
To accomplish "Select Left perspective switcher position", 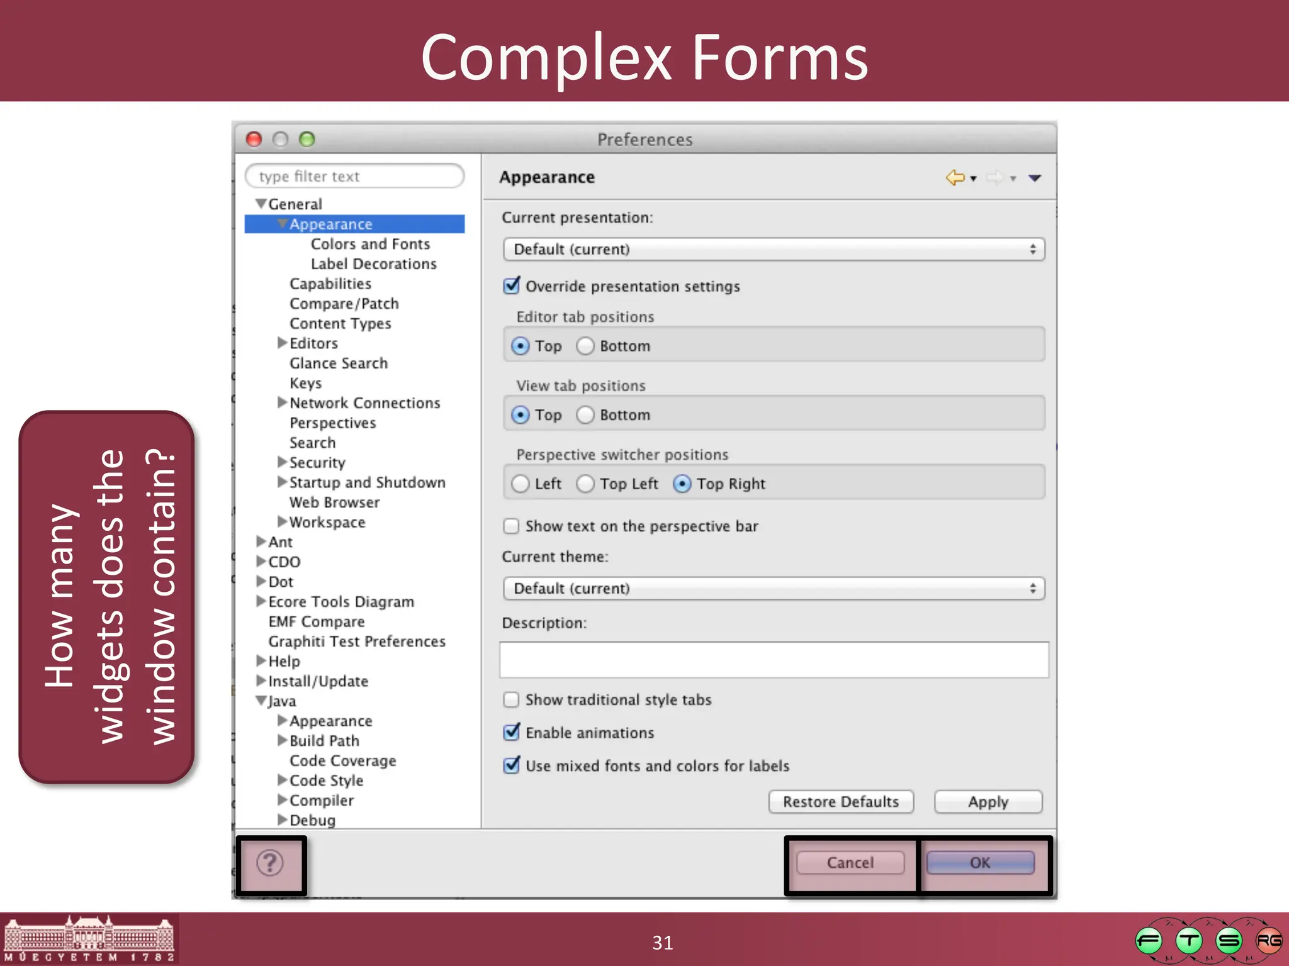I will [x=520, y=484].
